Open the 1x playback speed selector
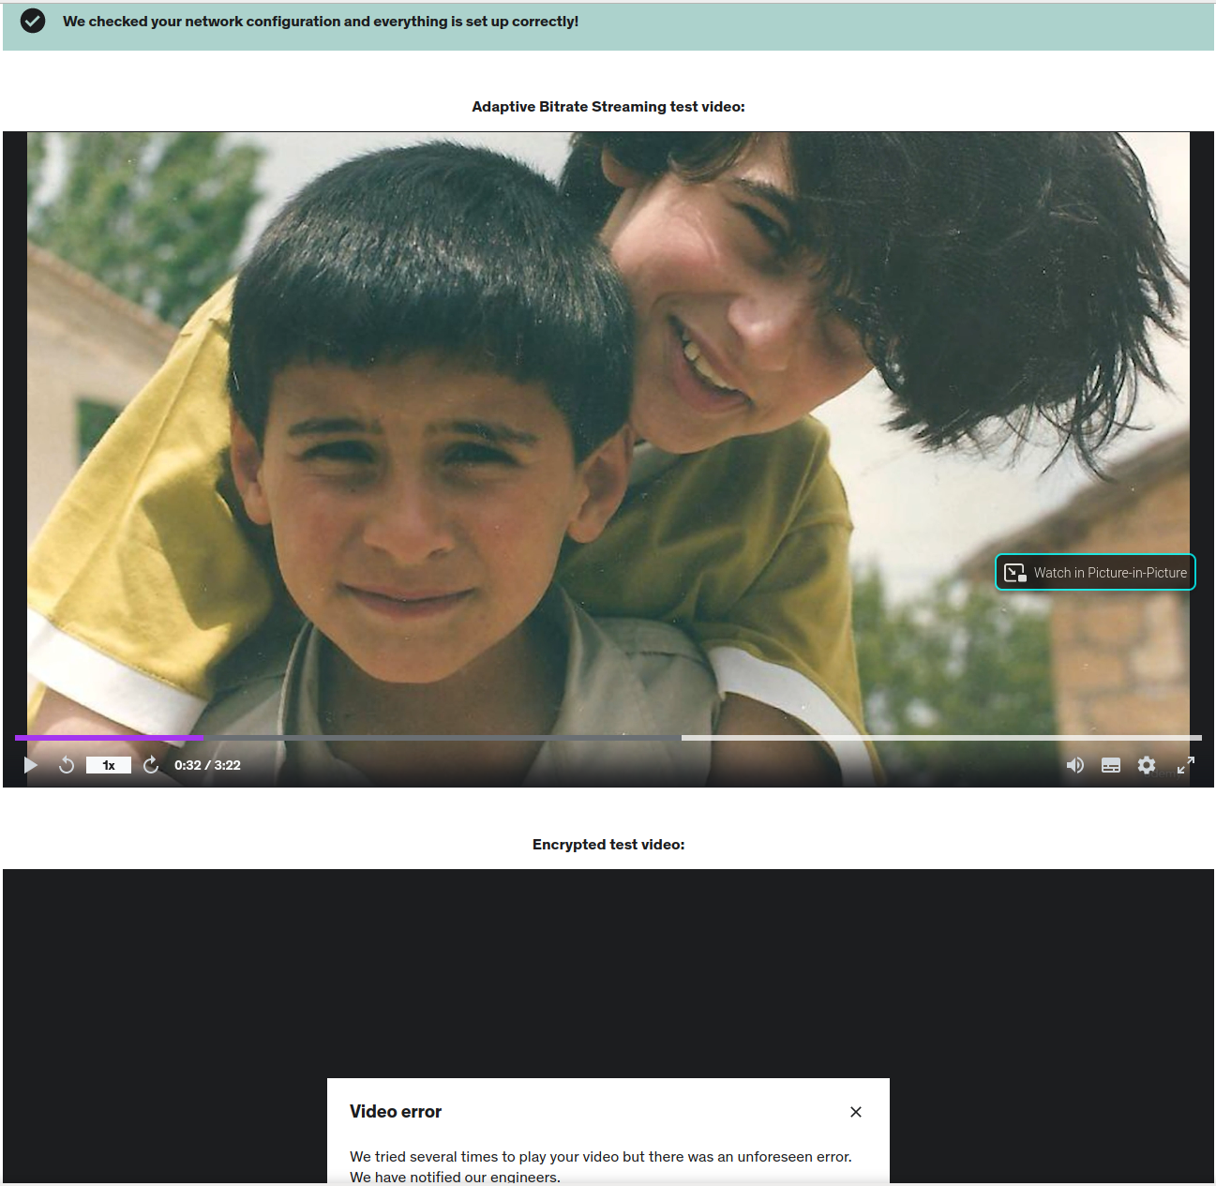Image resolution: width=1216 pixels, height=1186 pixels. tap(109, 765)
